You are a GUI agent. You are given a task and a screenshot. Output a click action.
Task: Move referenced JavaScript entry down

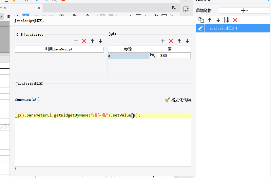pyautogui.click(x=100, y=41)
